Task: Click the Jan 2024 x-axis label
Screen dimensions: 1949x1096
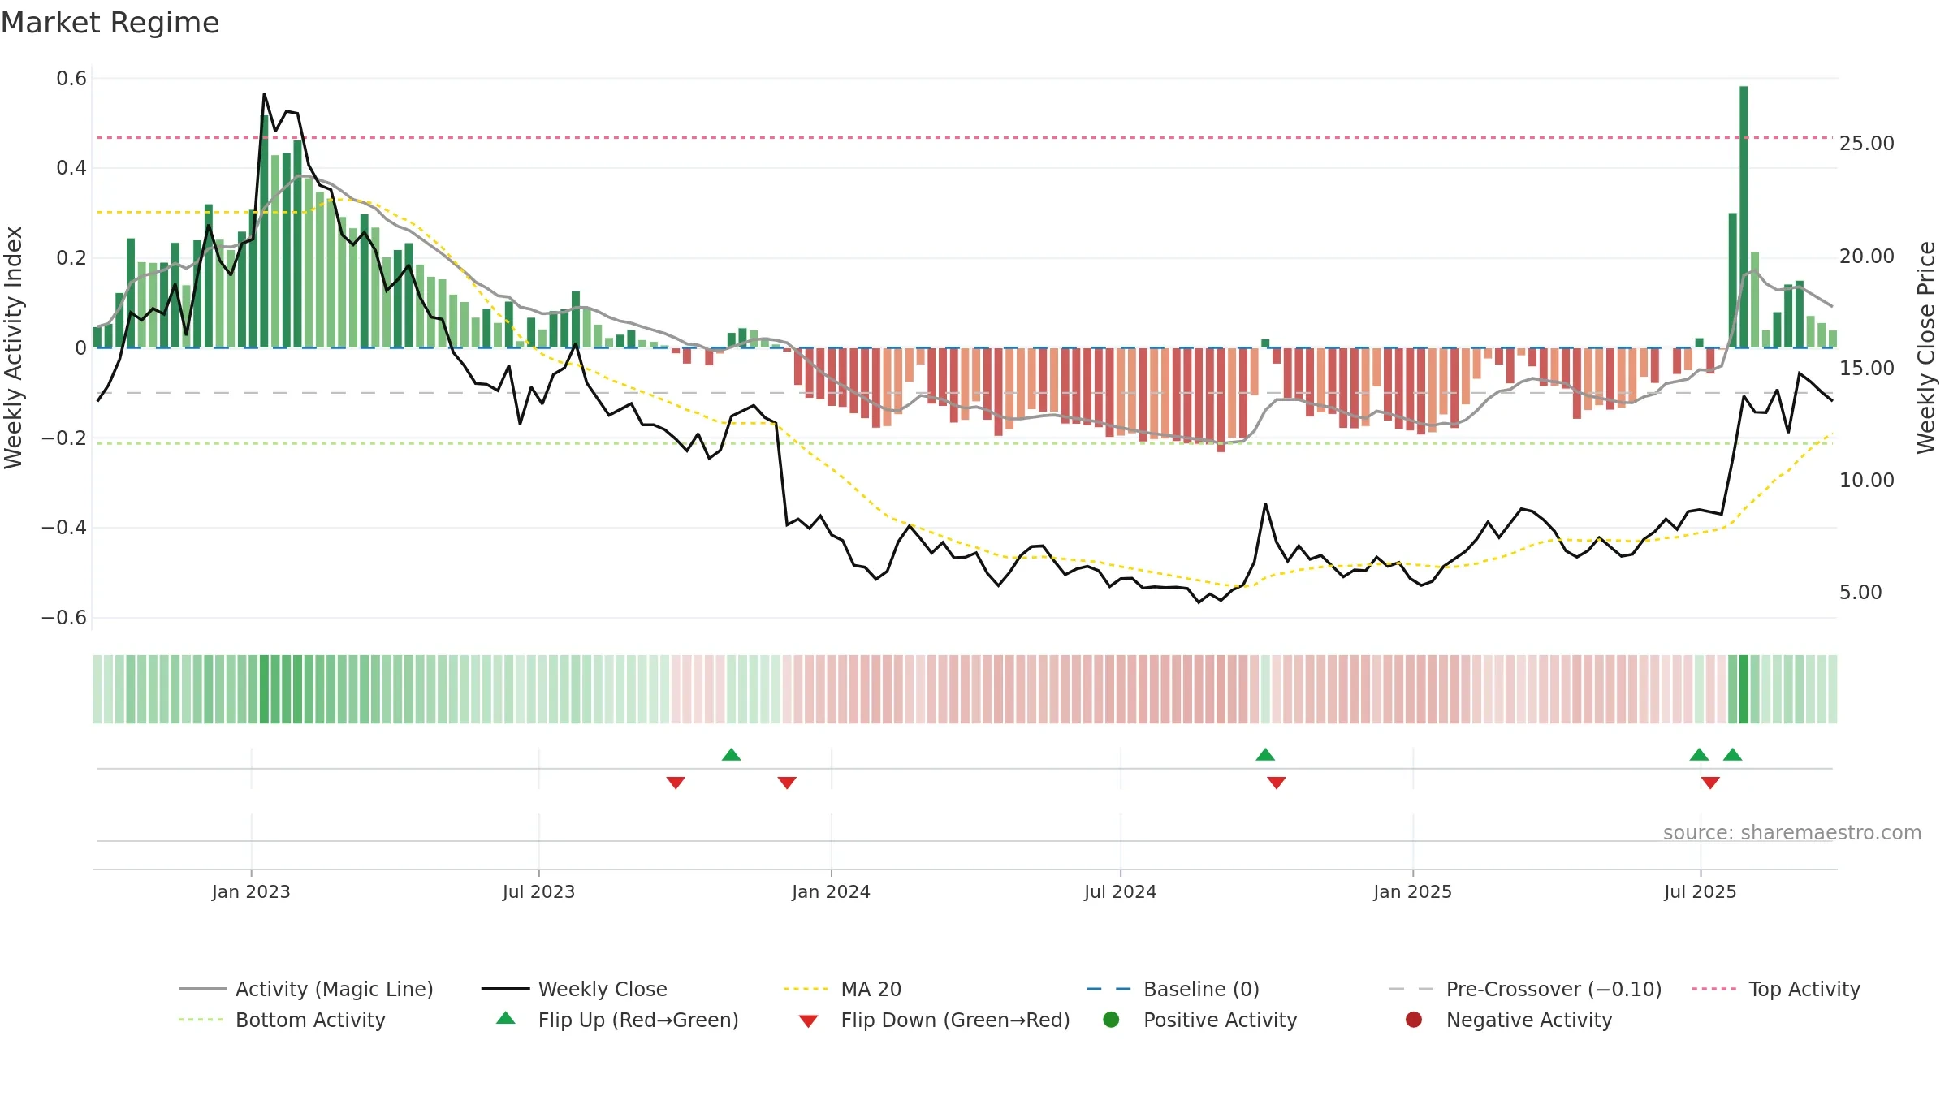Action: [831, 891]
